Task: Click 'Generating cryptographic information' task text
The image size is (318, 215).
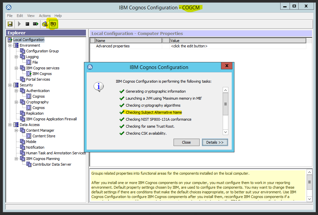Action: click(156, 91)
